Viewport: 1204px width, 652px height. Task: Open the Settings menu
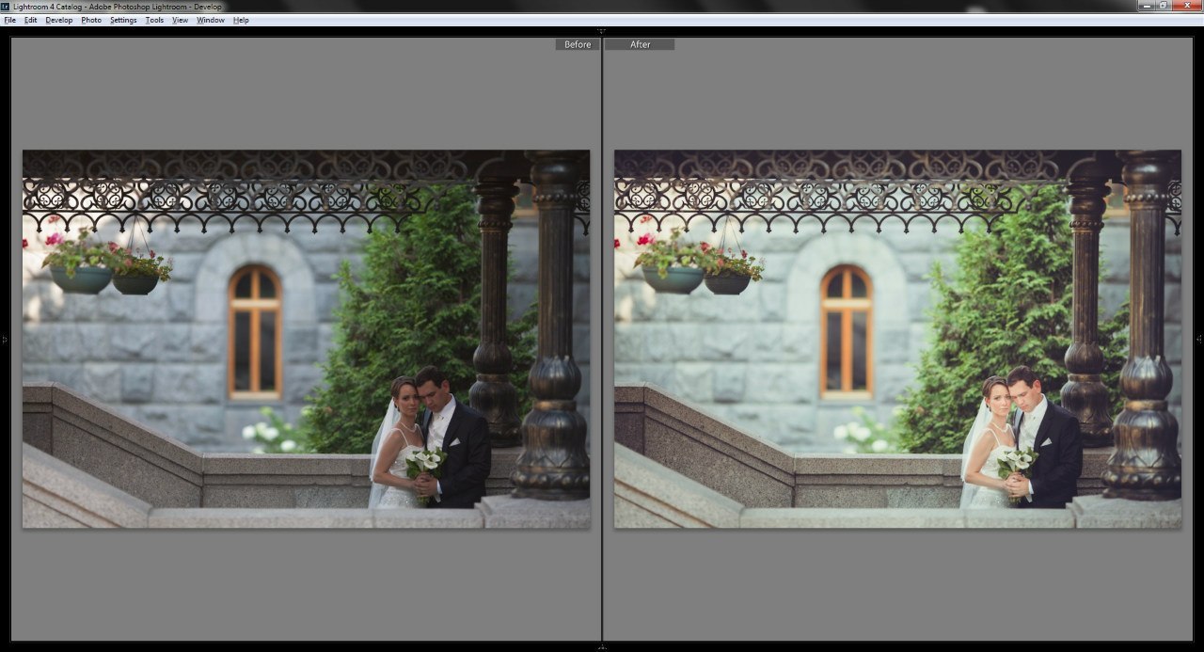(123, 20)
